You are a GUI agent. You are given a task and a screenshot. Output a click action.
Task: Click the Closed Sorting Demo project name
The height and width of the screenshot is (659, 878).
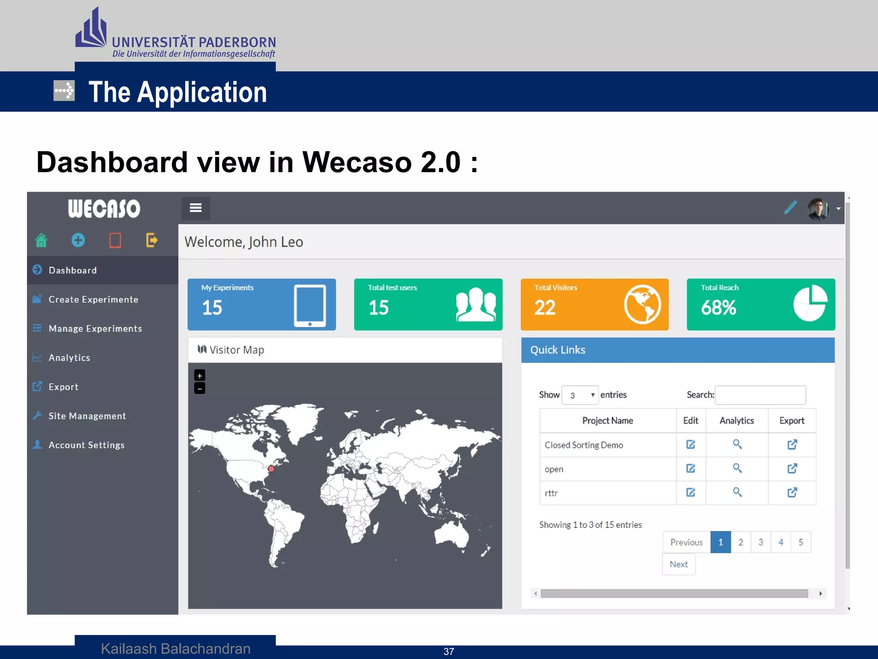click(584, 445)
